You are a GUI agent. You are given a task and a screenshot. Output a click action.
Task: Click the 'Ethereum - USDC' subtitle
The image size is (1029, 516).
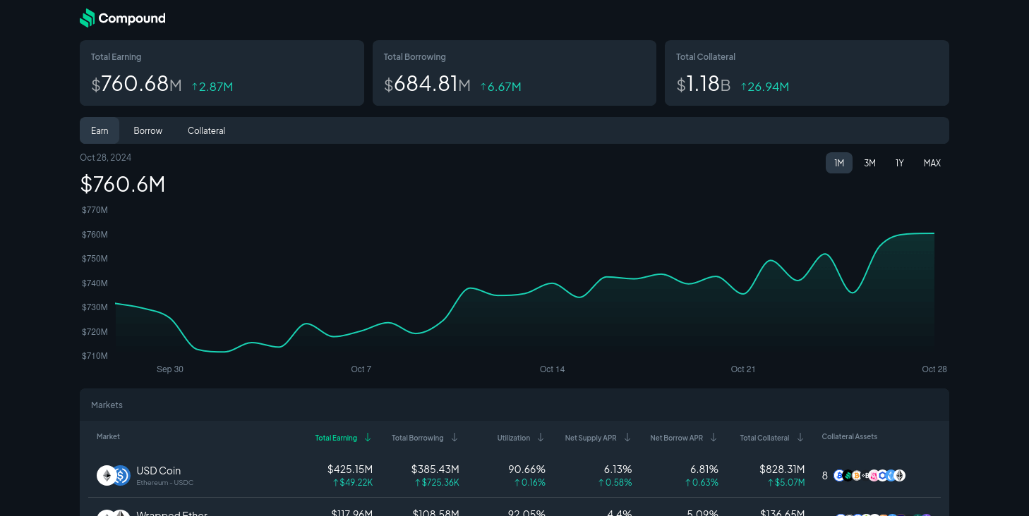pyautogui.click(x=164, y=483)
